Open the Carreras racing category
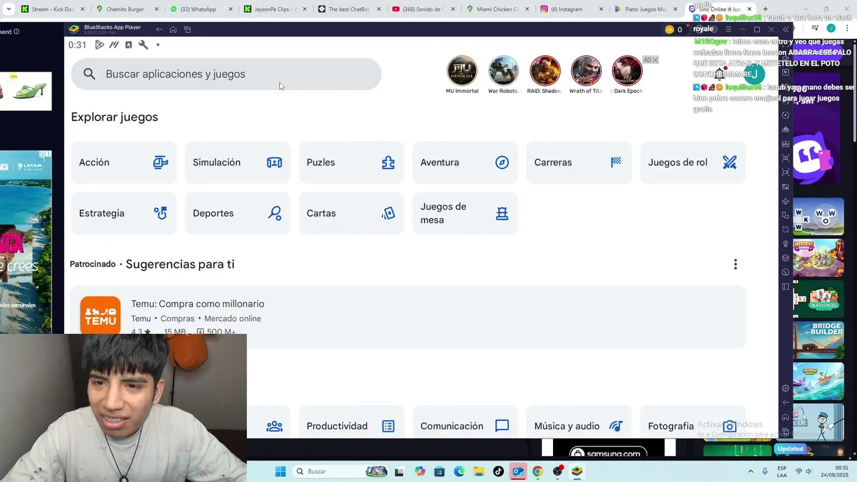This screenshot has height=482, width=857. coord(579,163)
